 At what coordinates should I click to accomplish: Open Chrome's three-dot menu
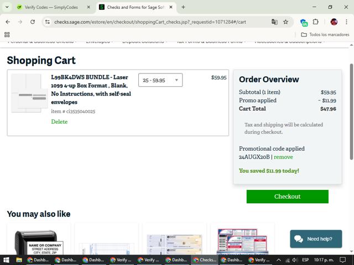346,22
